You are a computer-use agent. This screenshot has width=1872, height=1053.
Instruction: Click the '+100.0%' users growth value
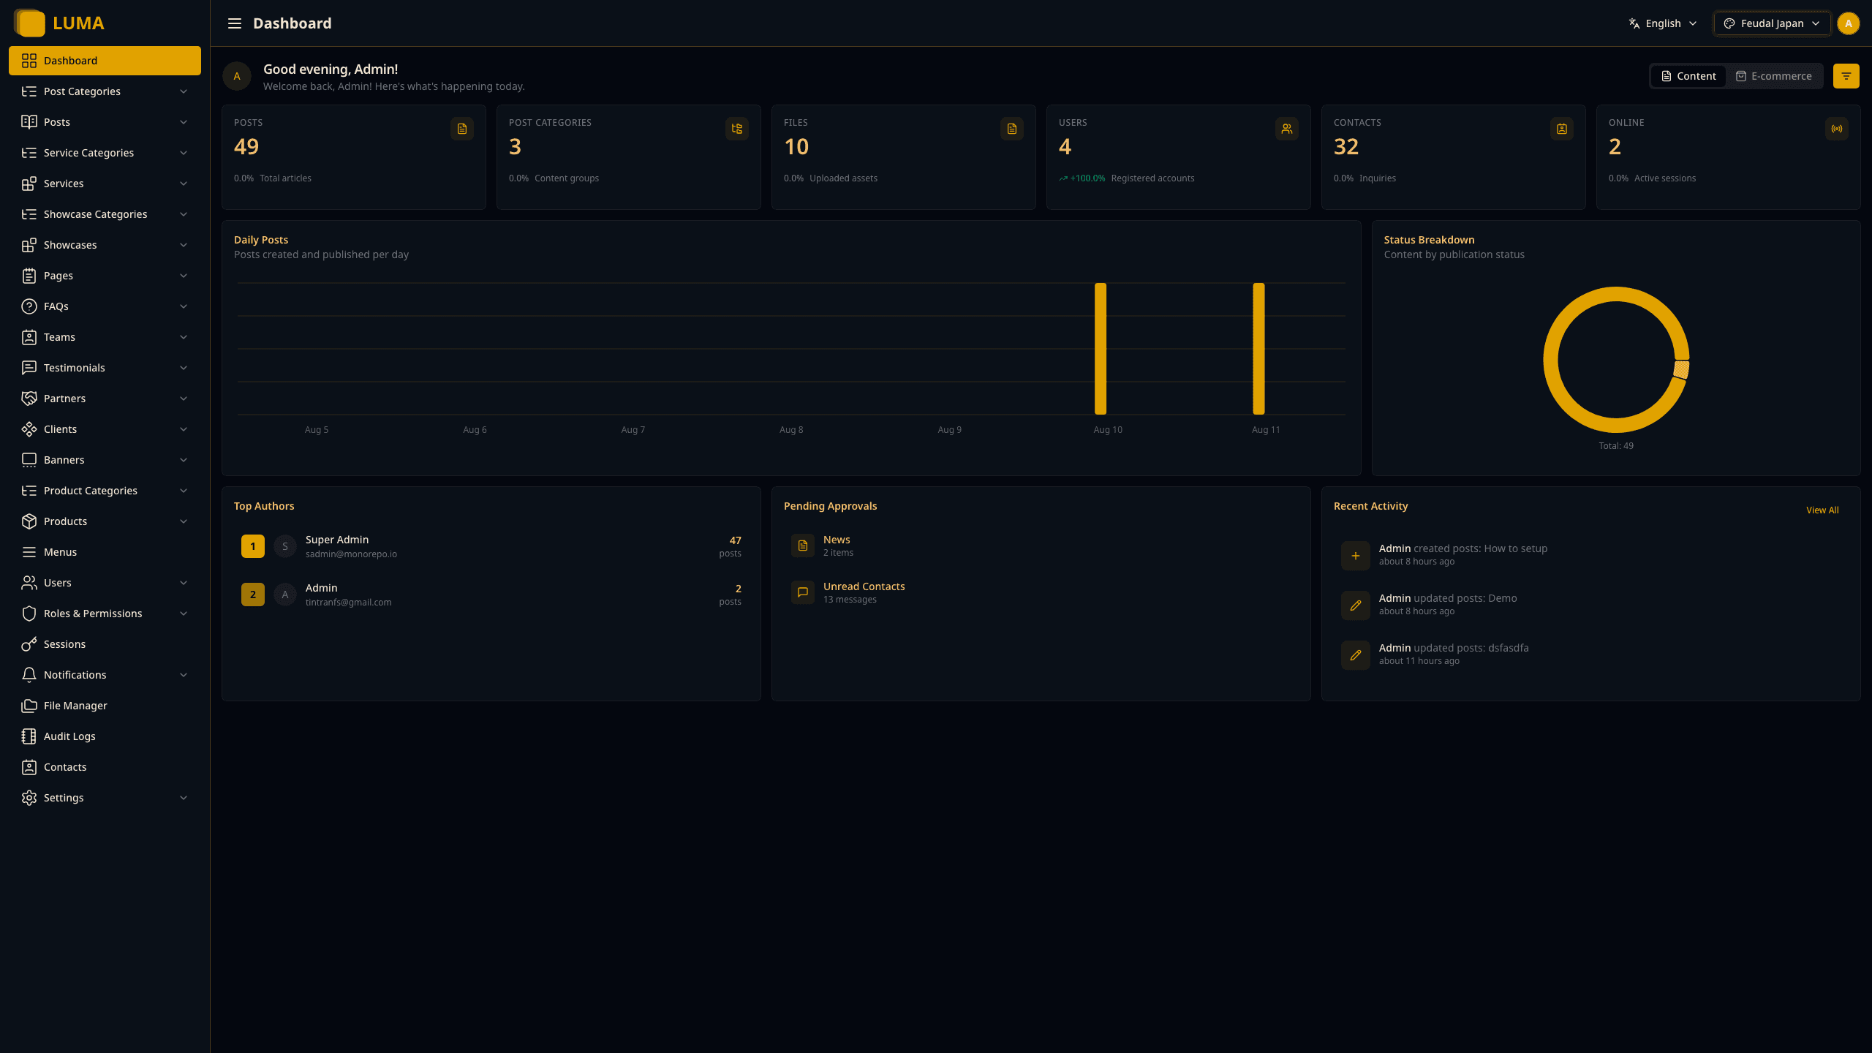point(1087,178)
